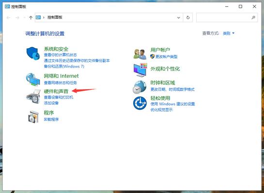Click the control panel icon in title bar
This screenshot has width=264, height=193.
click(x=7, y=7)
